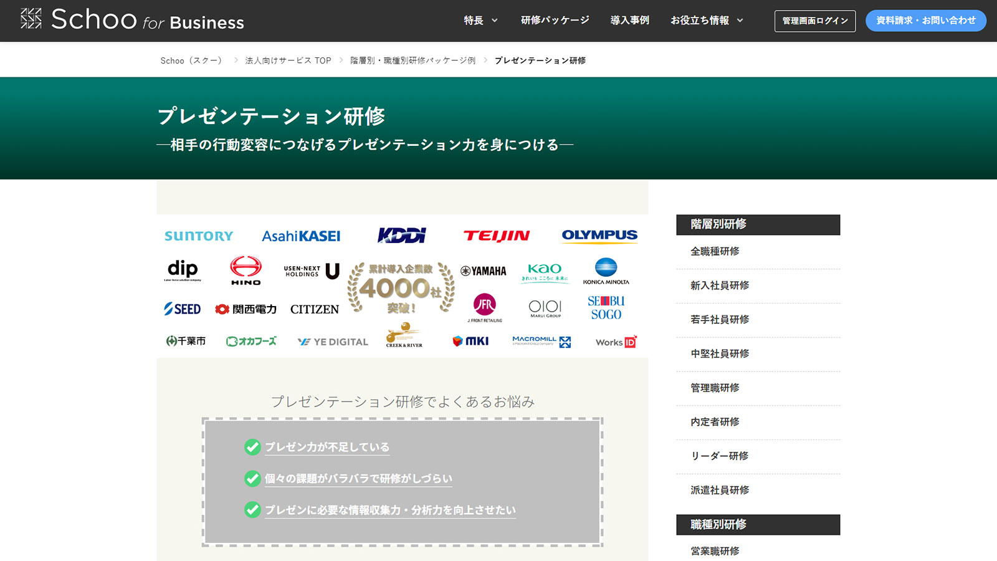Click the プレゼンテーション研修 breadcrumb text
This screenshot has width=997, height=561.
click(x=540, y=60)
